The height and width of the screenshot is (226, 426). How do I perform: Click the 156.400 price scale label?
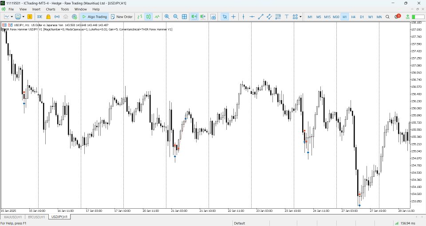point(417,94)
